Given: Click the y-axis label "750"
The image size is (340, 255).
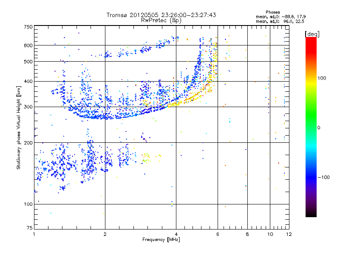Looking at the screenshot, I should (28, 27).
